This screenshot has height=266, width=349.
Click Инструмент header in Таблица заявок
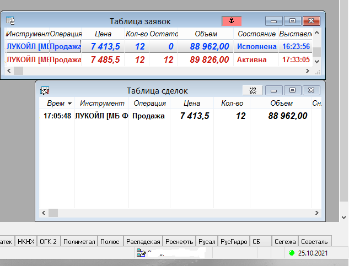click(28, 34)
